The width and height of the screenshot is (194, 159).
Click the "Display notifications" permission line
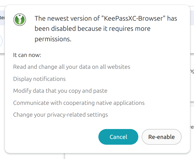tap(39, 79)
